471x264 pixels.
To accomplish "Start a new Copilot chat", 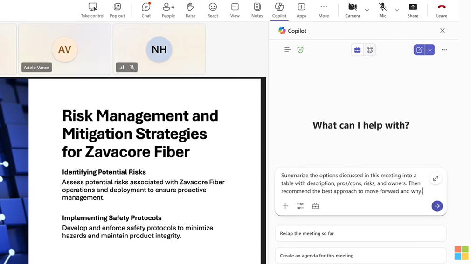I will pos(419,50).
